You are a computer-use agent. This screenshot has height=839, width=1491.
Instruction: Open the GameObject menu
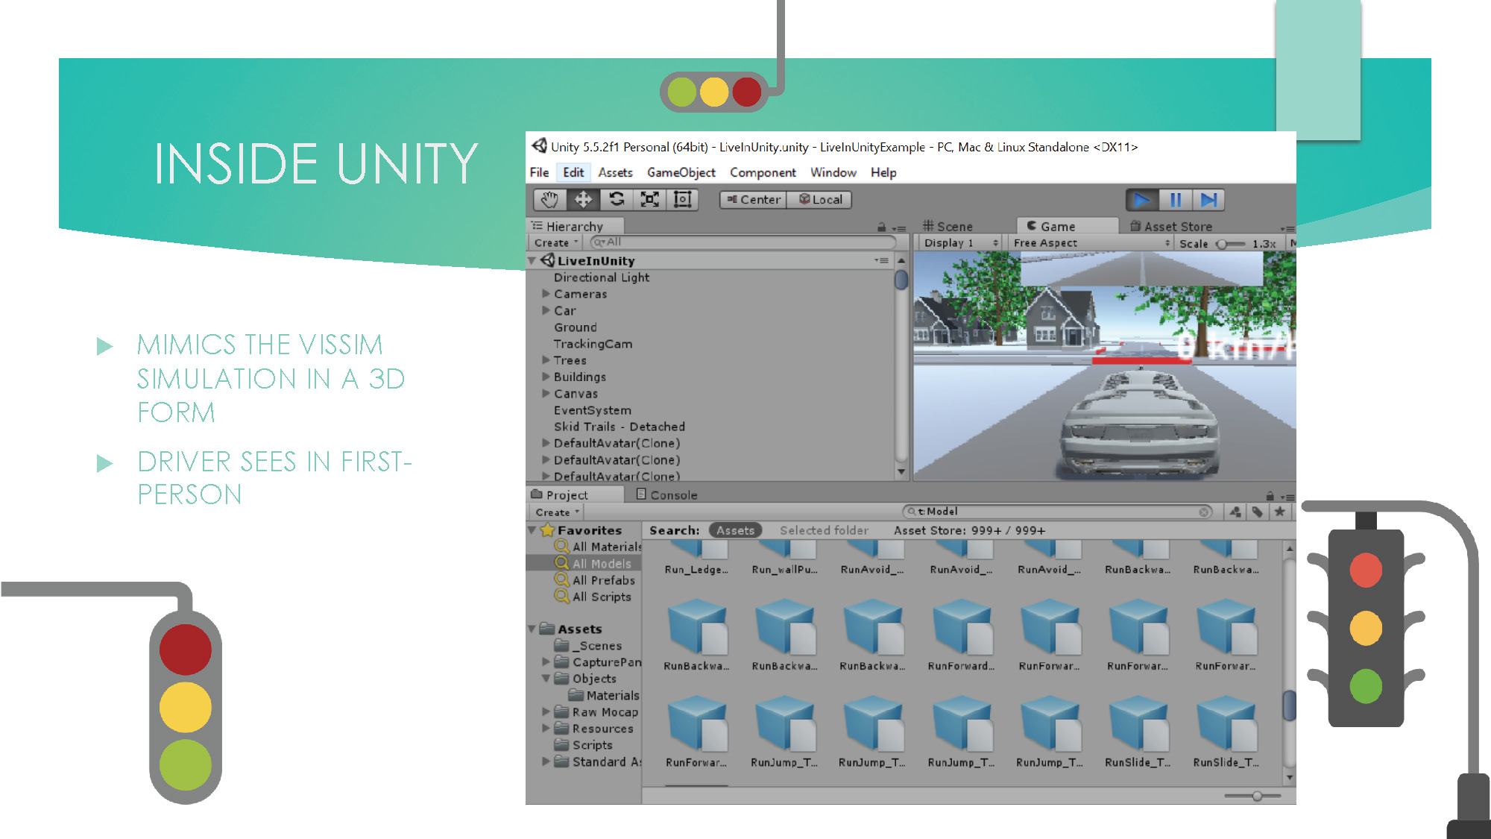(680, 172)
